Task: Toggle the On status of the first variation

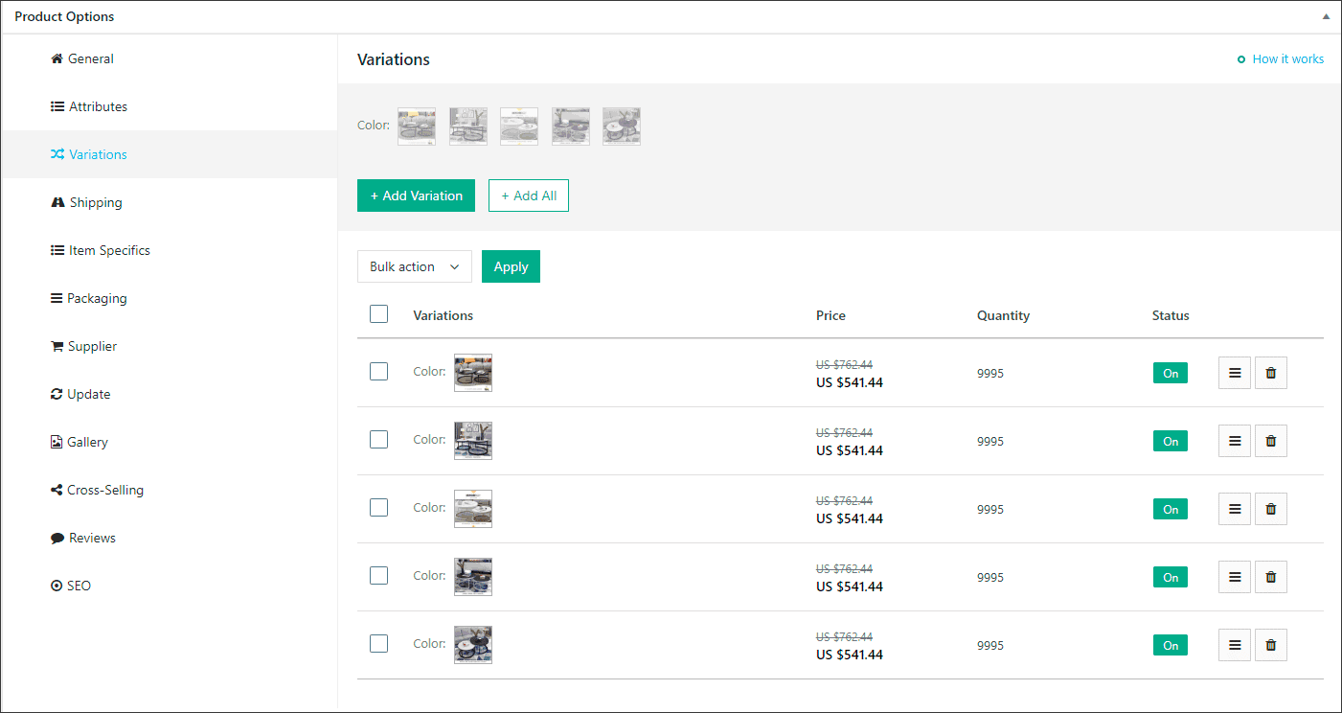Action: (1171, 373)
